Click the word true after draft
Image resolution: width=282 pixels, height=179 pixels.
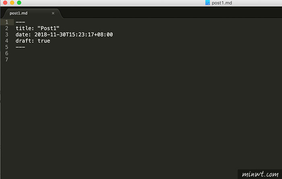click(44, 41)
